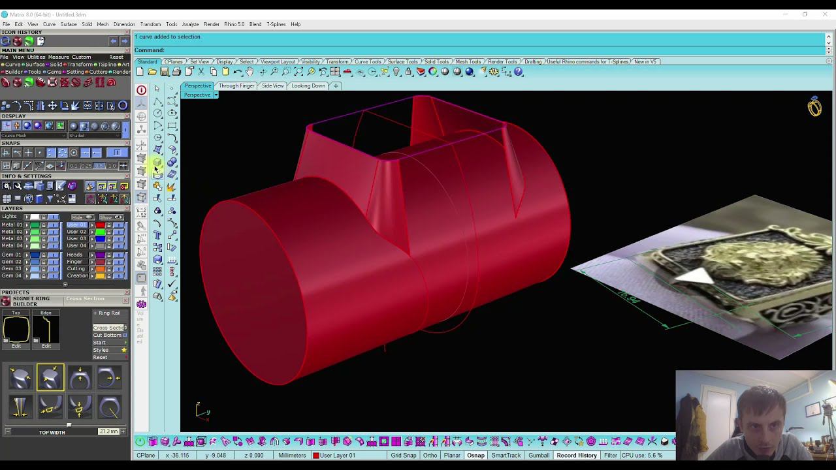Image resolution: width=836 pixels, height=470 pixels.
Task: Click the red Cancel icon in left sidebar
Action: 142,91
